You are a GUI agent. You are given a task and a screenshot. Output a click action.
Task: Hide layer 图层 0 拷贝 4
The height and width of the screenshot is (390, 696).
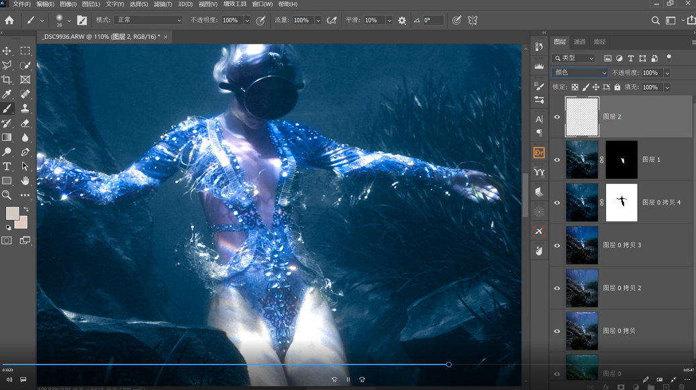[x=557, y=203]
